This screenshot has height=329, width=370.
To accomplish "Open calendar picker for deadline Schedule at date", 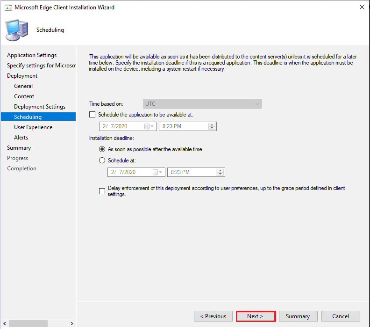I will point(157,172).
